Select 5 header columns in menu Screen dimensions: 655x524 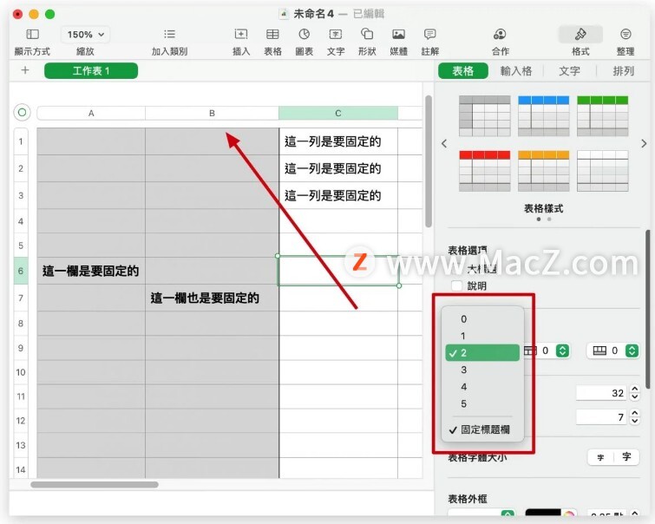[x=482, y=404]
